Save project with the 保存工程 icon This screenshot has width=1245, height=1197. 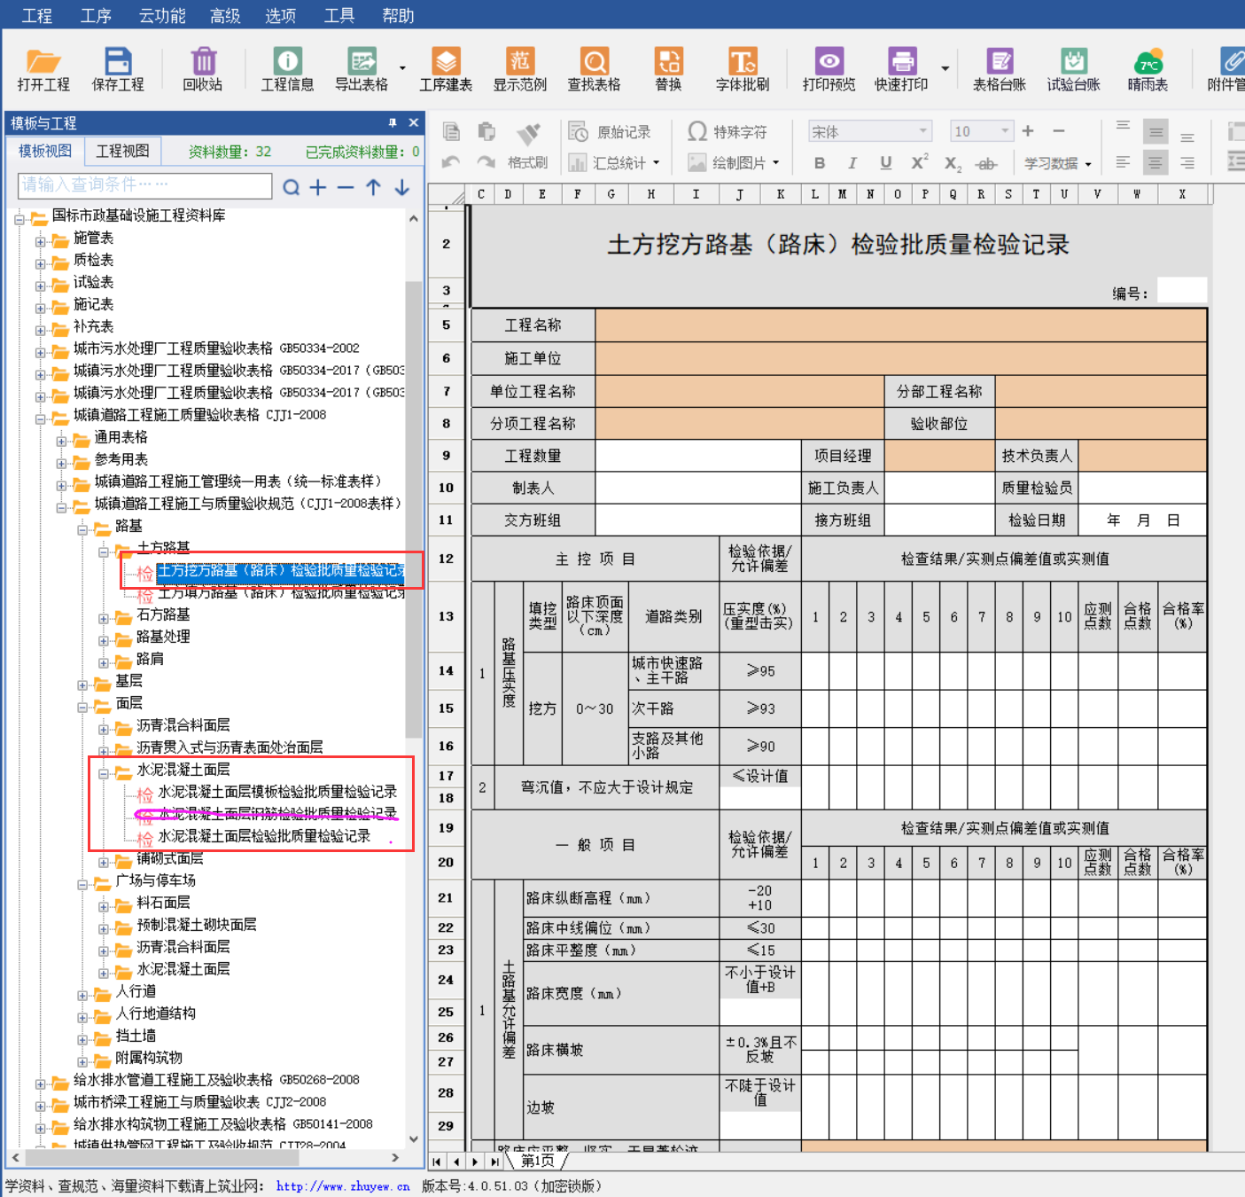pos(117,69)
